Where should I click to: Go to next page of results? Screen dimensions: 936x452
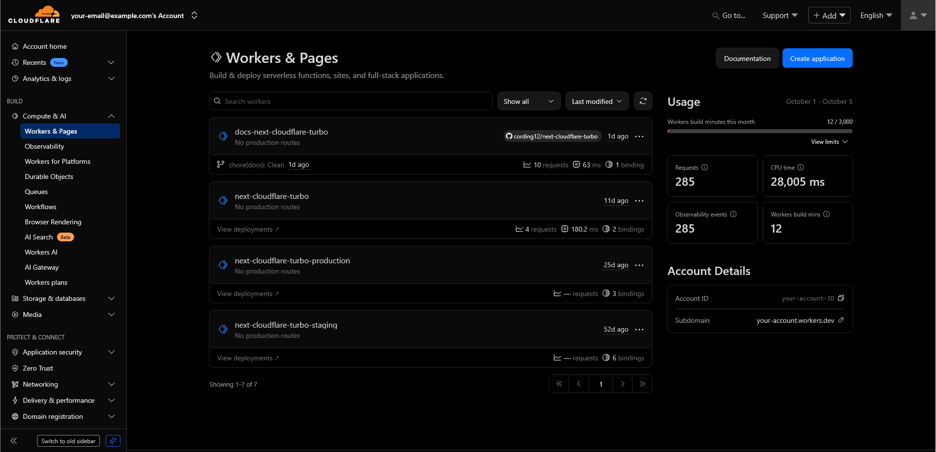point(623,384)
